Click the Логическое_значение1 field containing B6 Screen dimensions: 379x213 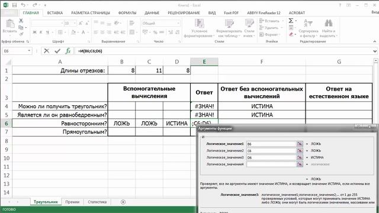pos(271,144)
